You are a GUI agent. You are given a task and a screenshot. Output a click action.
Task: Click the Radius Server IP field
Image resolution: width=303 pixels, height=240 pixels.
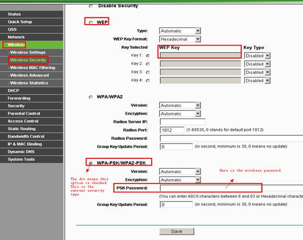(182, 122)
